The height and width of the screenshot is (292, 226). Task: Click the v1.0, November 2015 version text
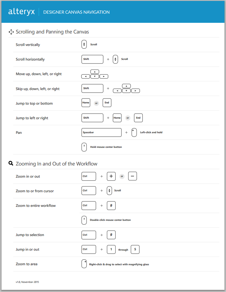[27, 282]
